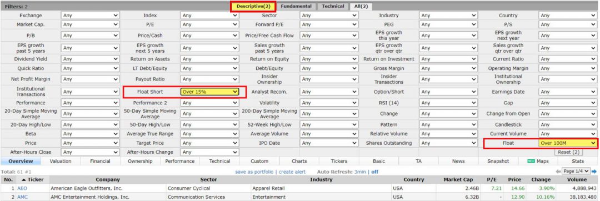The image size is (600, 201).
Task: Open the RSI (14) dropdown
Action: (x=448, y=103)
